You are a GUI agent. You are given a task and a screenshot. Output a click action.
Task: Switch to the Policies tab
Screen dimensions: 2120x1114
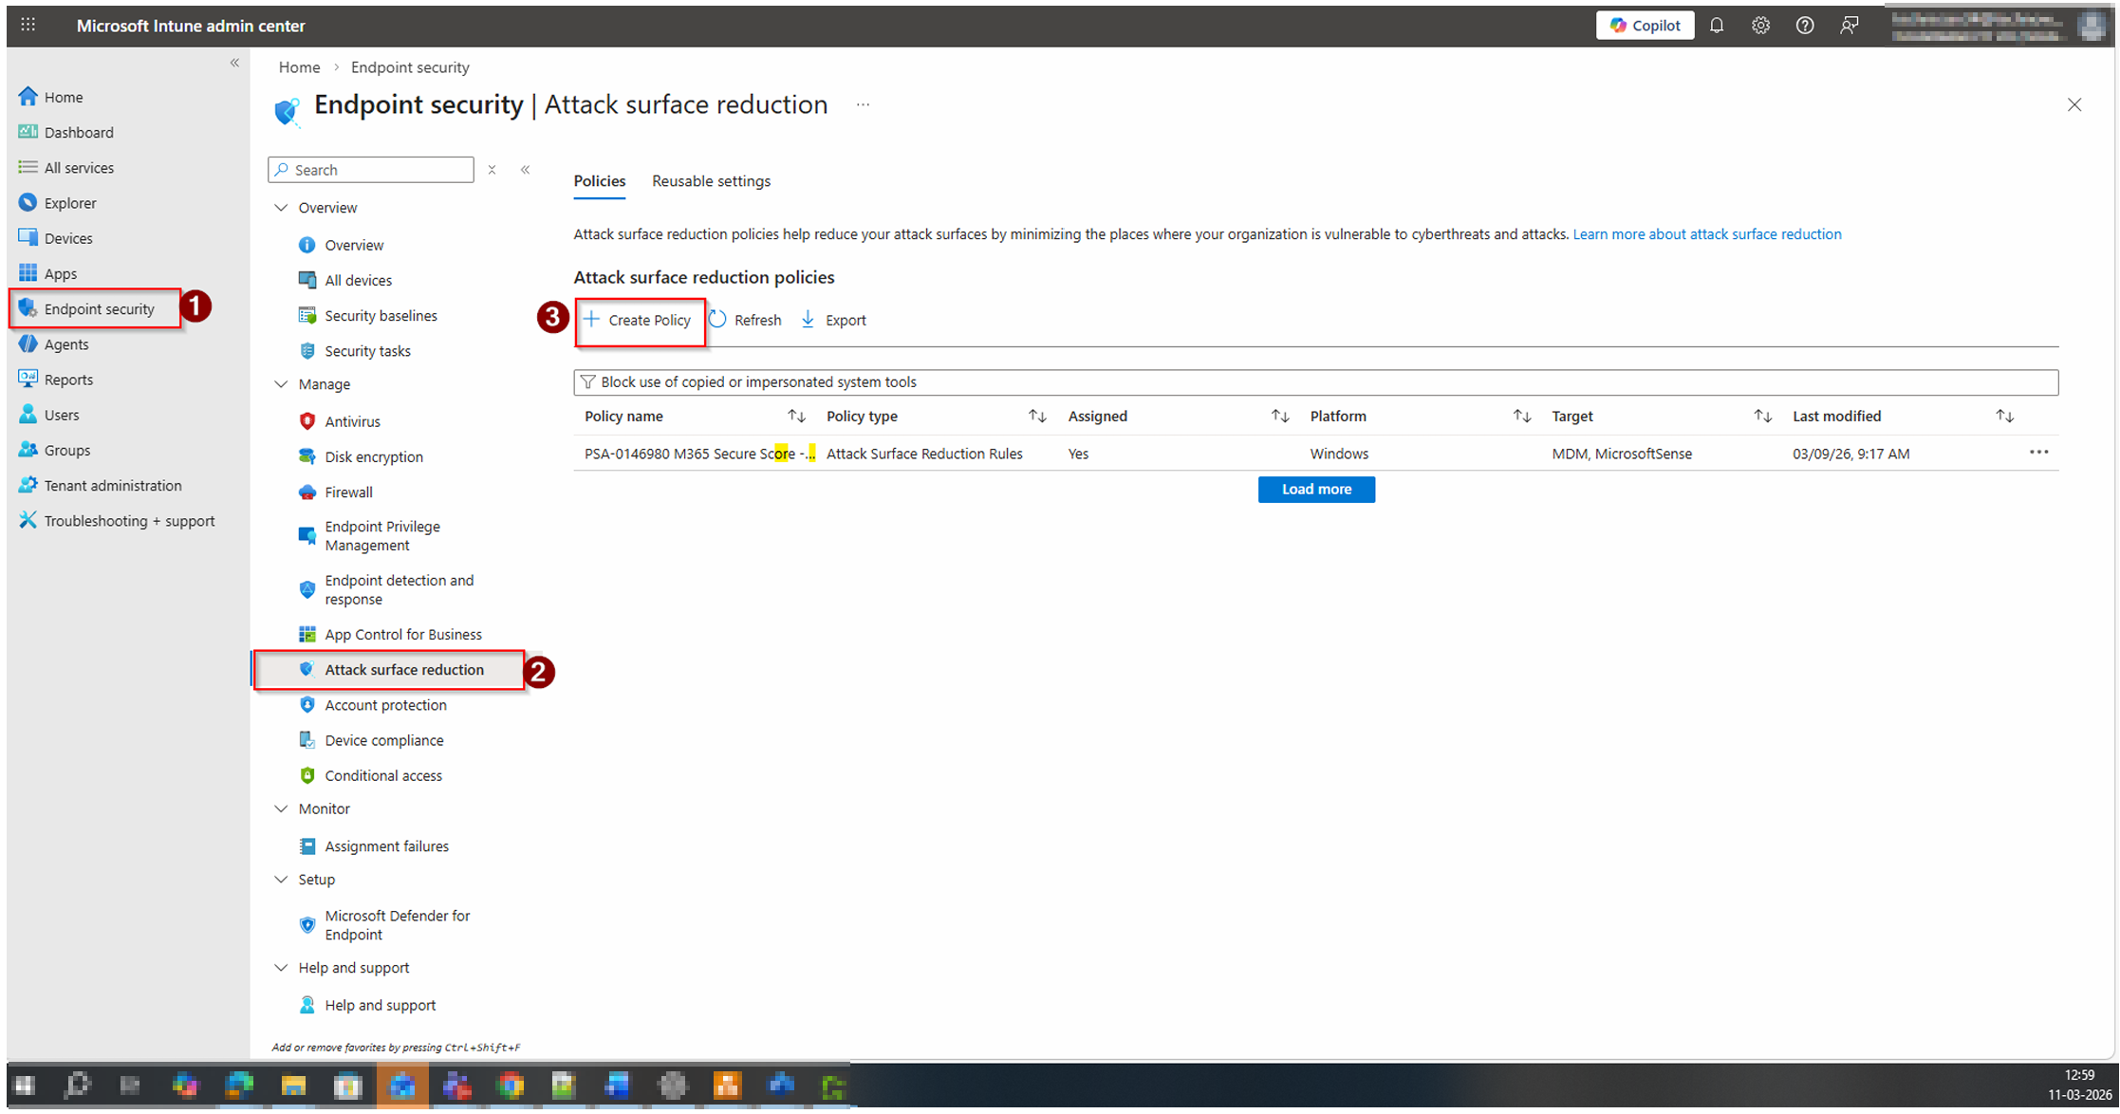point(600,181)
